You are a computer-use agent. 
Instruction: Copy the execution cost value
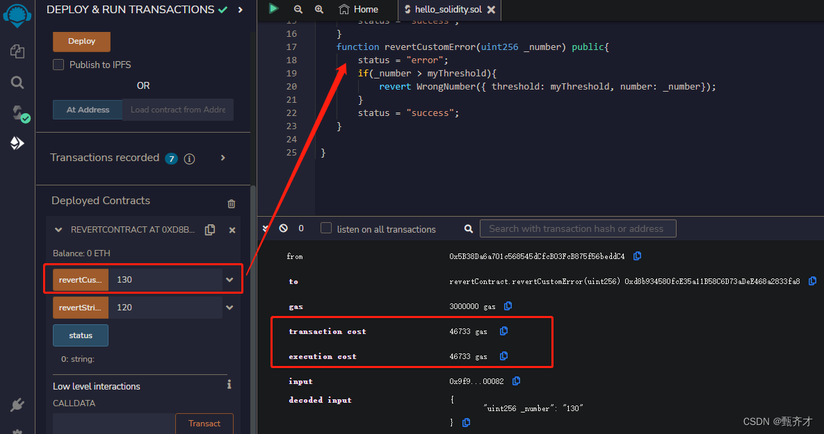[503, 356]
